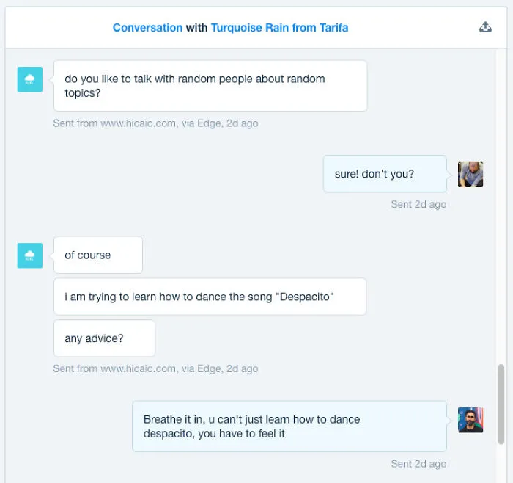Click the export conversation icon
The image size is (513, 483).
click(x=485, y=27)
